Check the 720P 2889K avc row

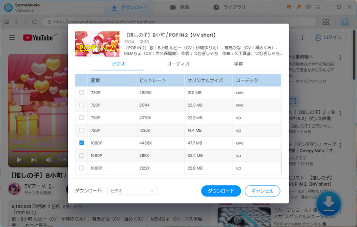[x=82, y=93]
